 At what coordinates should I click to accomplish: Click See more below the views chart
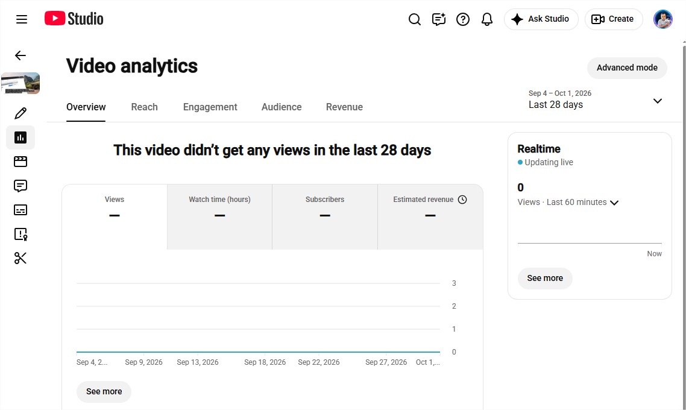click(x=104, y=392)
